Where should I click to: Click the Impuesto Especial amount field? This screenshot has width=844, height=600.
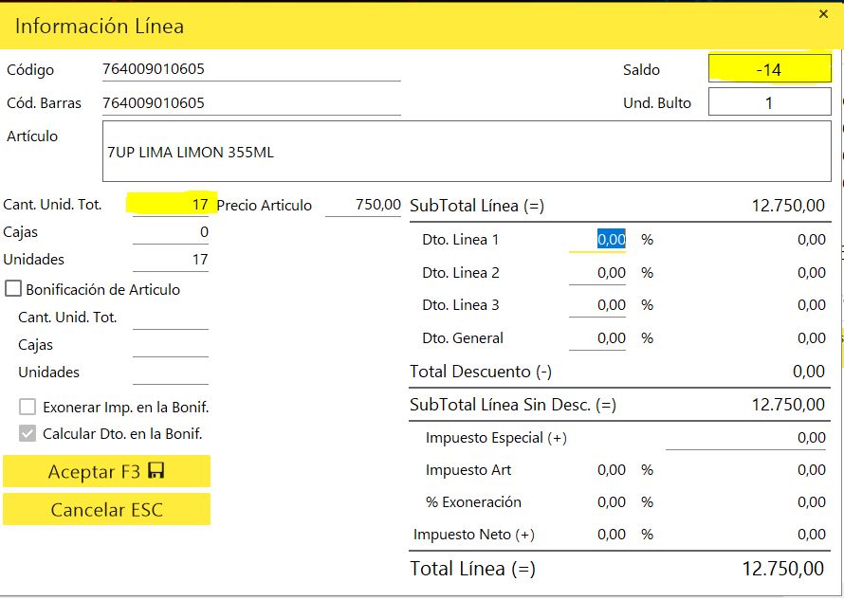[x=746, y=438]
